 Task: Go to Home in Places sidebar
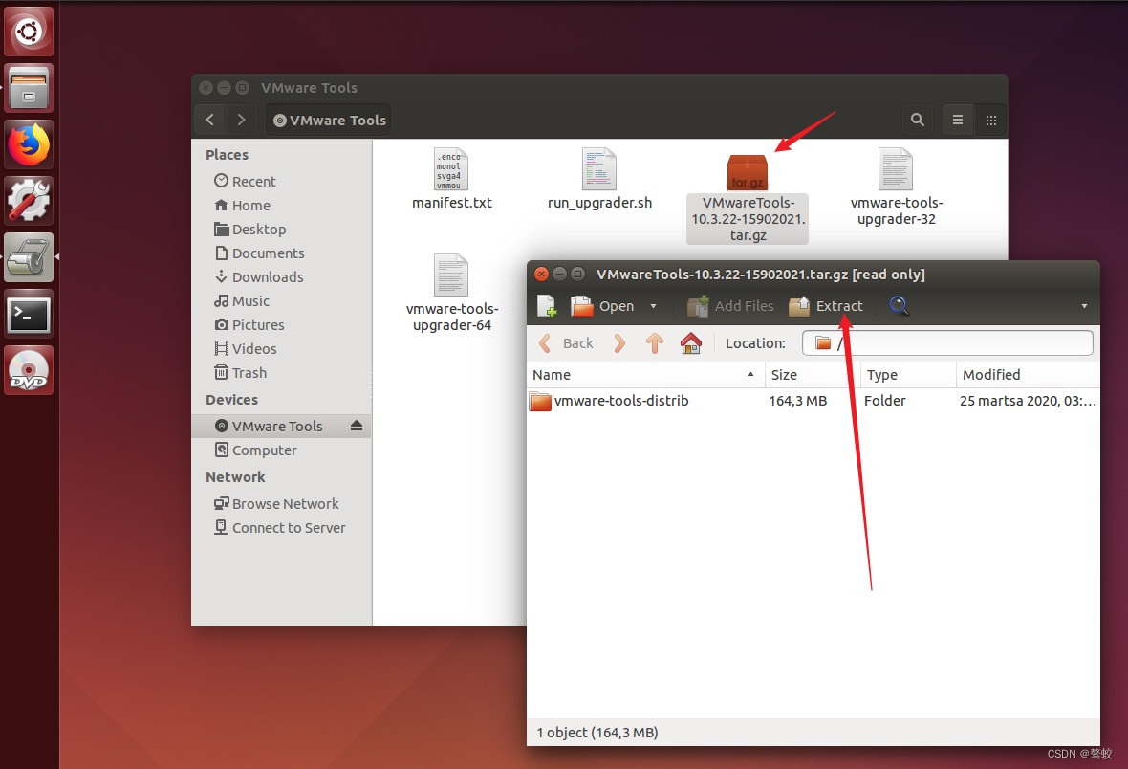[243, 206]
